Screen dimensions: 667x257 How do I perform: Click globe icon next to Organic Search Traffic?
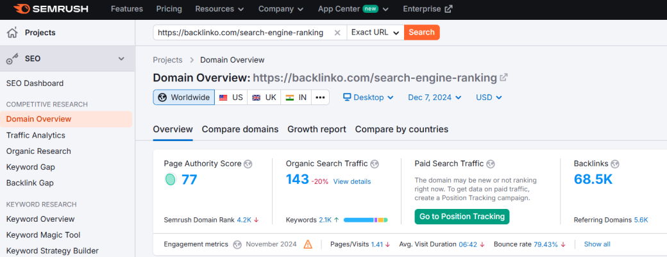pos(375,164)
